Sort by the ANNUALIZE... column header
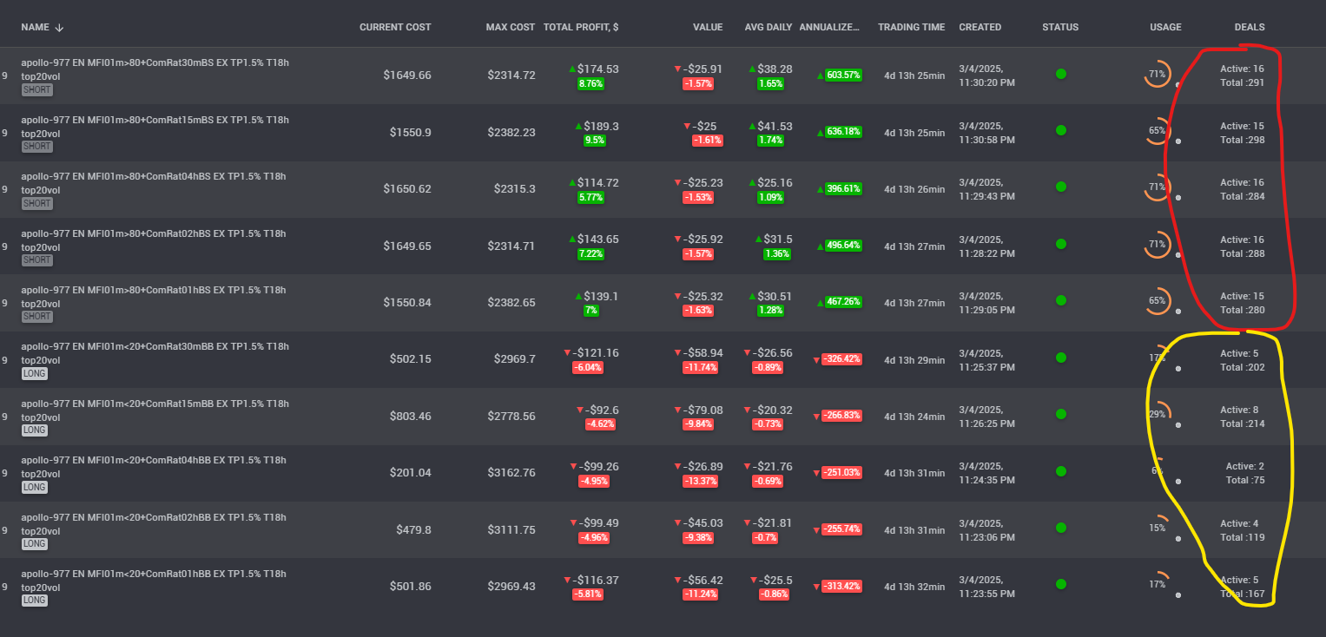 tap(829, 27)
